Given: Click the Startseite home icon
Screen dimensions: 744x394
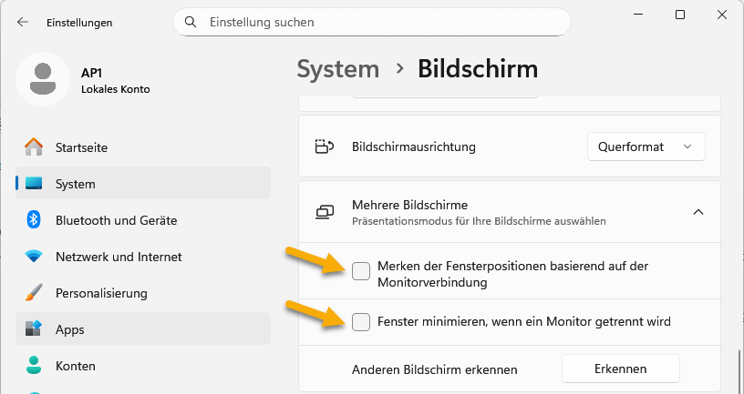Looking at the screenshot, I should click(34, 146).
